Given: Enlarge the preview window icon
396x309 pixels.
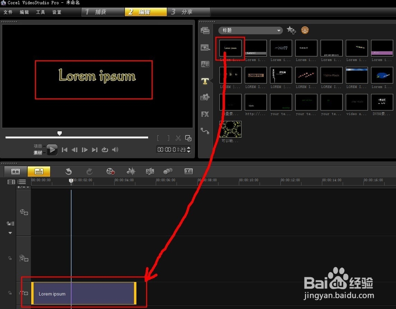Looking at the screenshot, I should pos(188,138).
